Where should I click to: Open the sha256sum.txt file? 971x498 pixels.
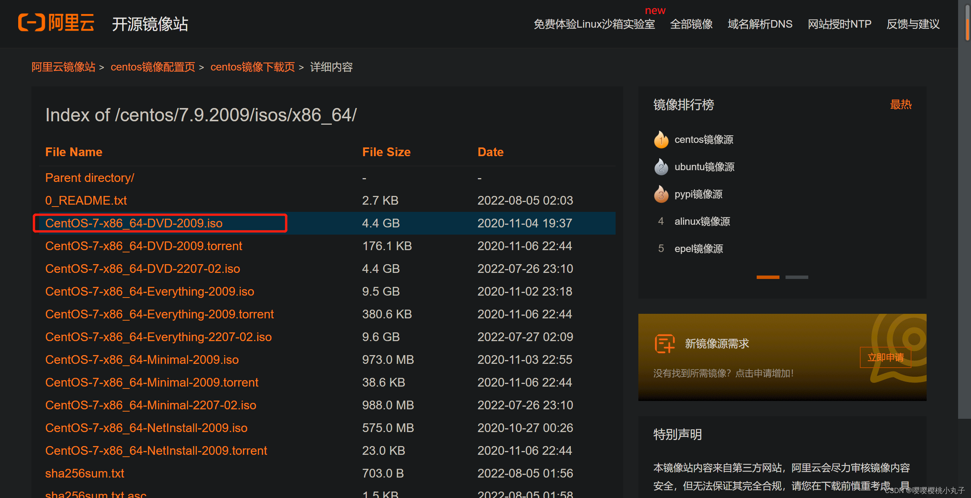point(85,473)
